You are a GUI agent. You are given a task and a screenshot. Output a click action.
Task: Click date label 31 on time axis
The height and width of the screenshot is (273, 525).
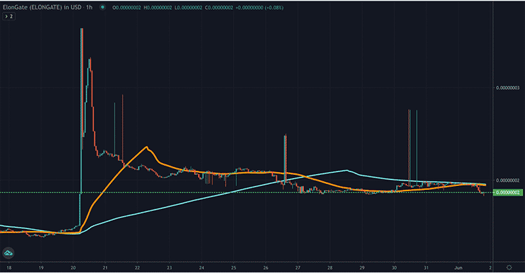[x=426, y=268]
